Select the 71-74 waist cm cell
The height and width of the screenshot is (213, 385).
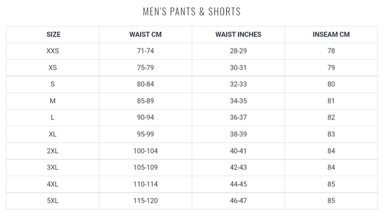[x=146, y=51]
